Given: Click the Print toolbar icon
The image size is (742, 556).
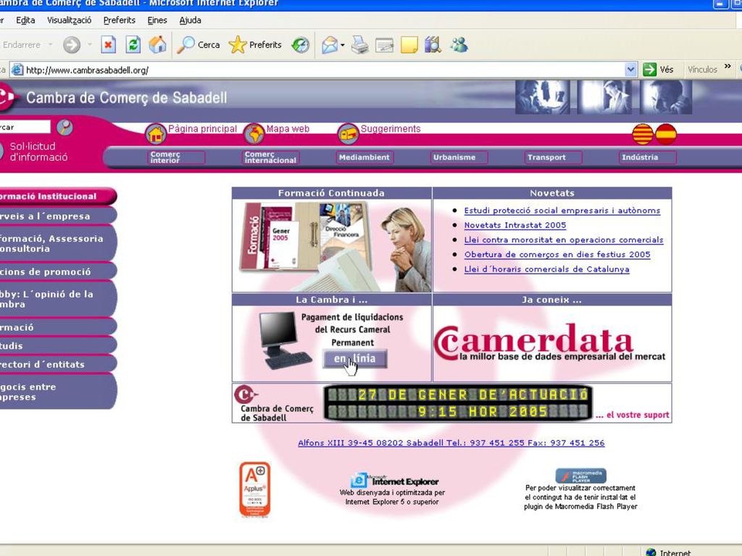Looking at the screenshot, I should click(x=359, y=45).
